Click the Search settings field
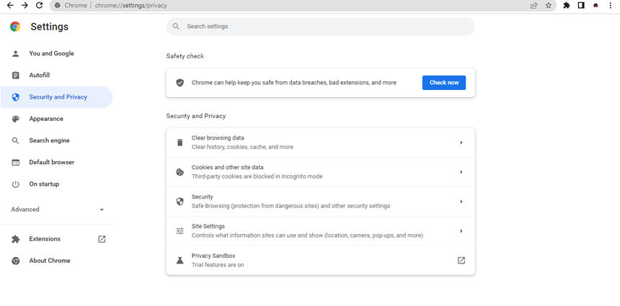 [x=320, y=27]
